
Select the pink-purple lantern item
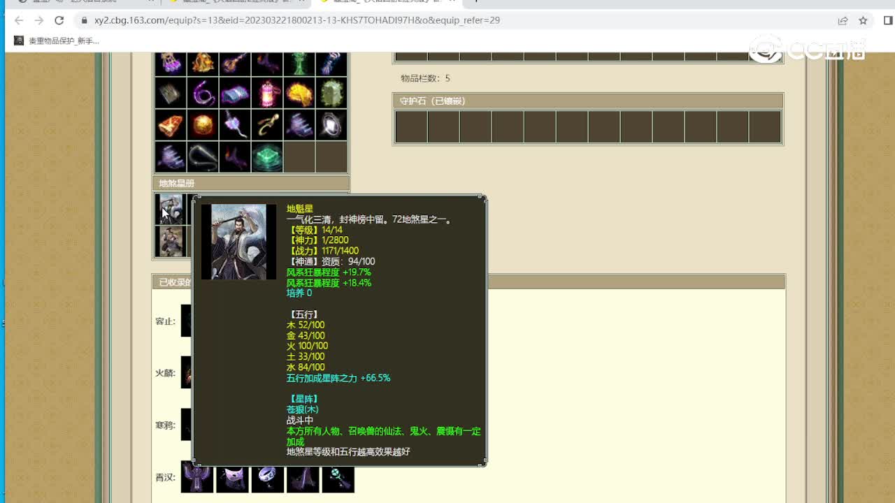[267, 92]
